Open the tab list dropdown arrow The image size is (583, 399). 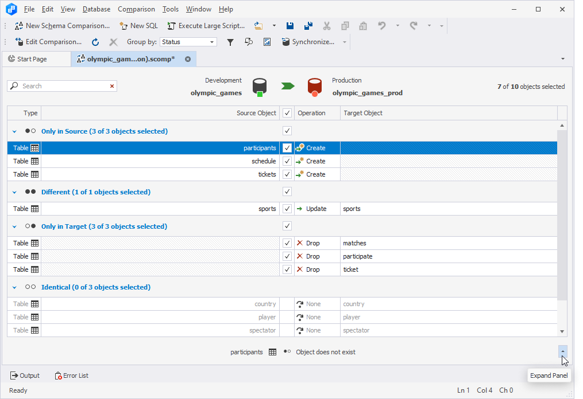[562, 59]
